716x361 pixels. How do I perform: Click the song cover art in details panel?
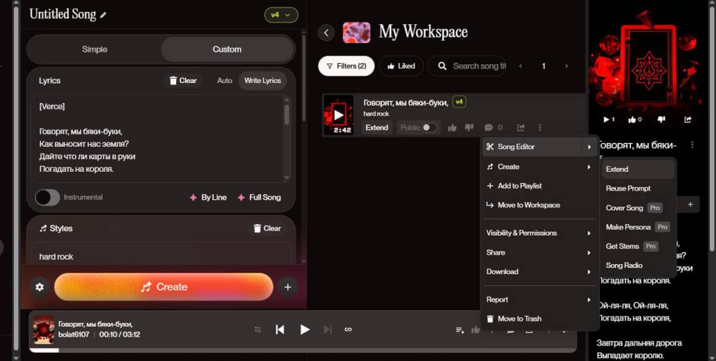(649, 58)
